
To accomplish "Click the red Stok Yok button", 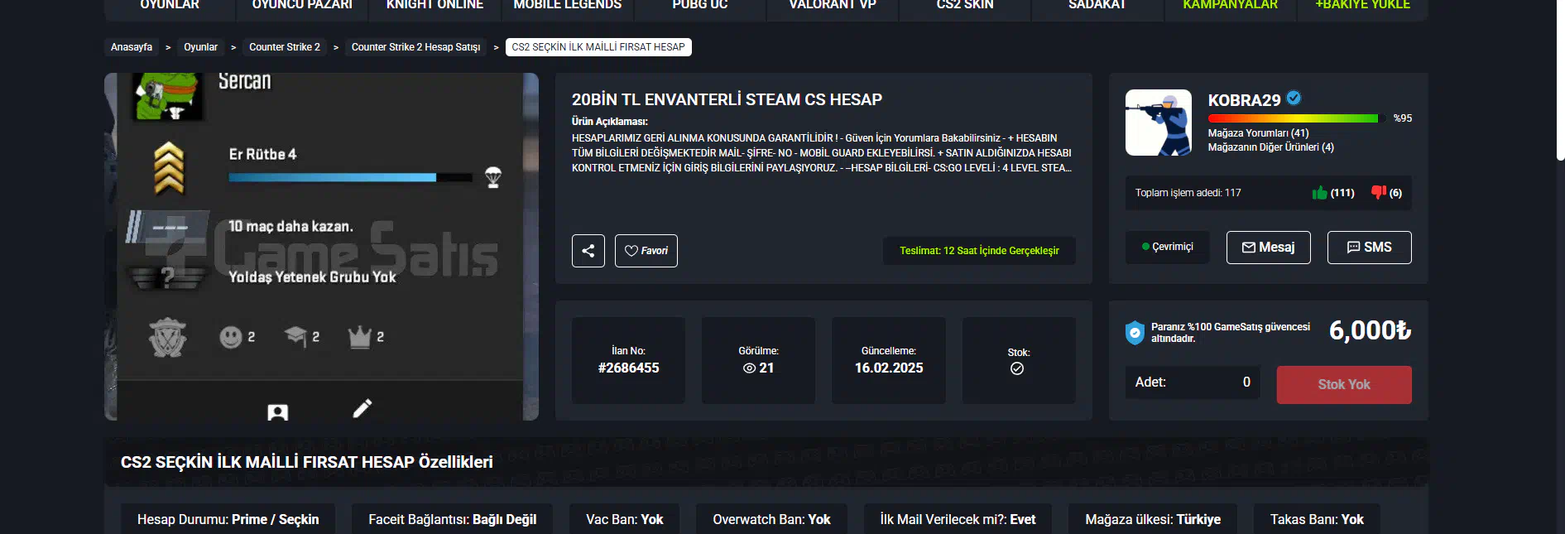I will click(x=1344, y=385).
